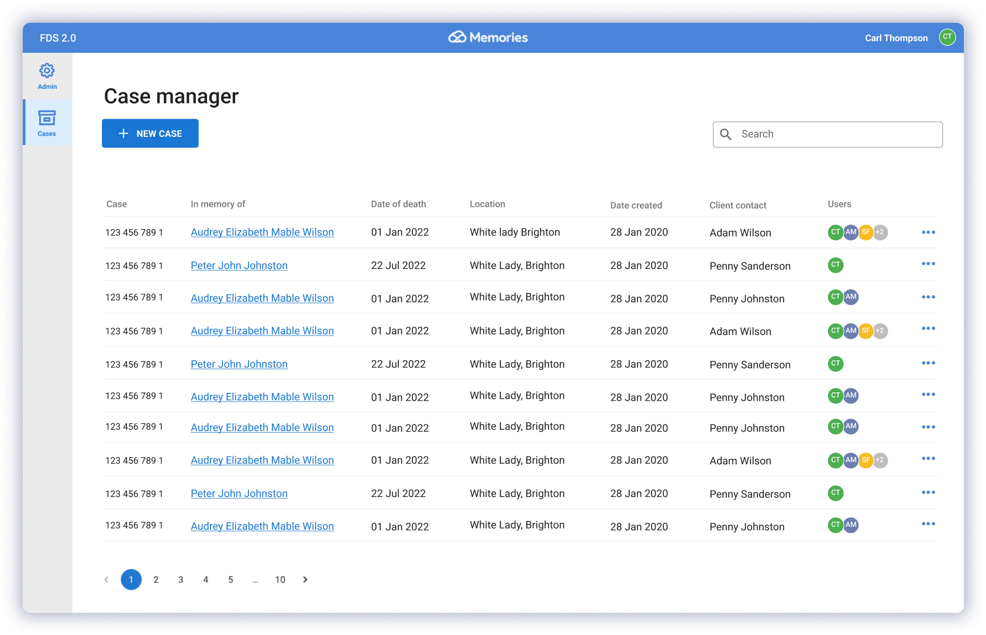This screenshot has height=635, width=986.
Task: Select the Cases archive icon in sidebar
Action: pyautogui.click(x=47, y=119)
